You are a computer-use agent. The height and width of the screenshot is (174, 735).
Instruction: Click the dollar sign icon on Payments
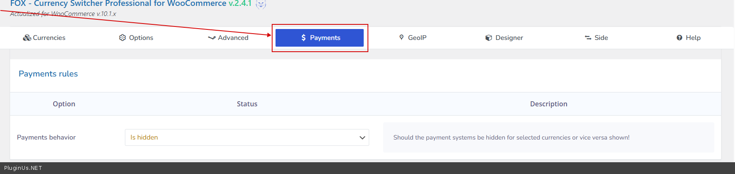[x=303, y=38]
